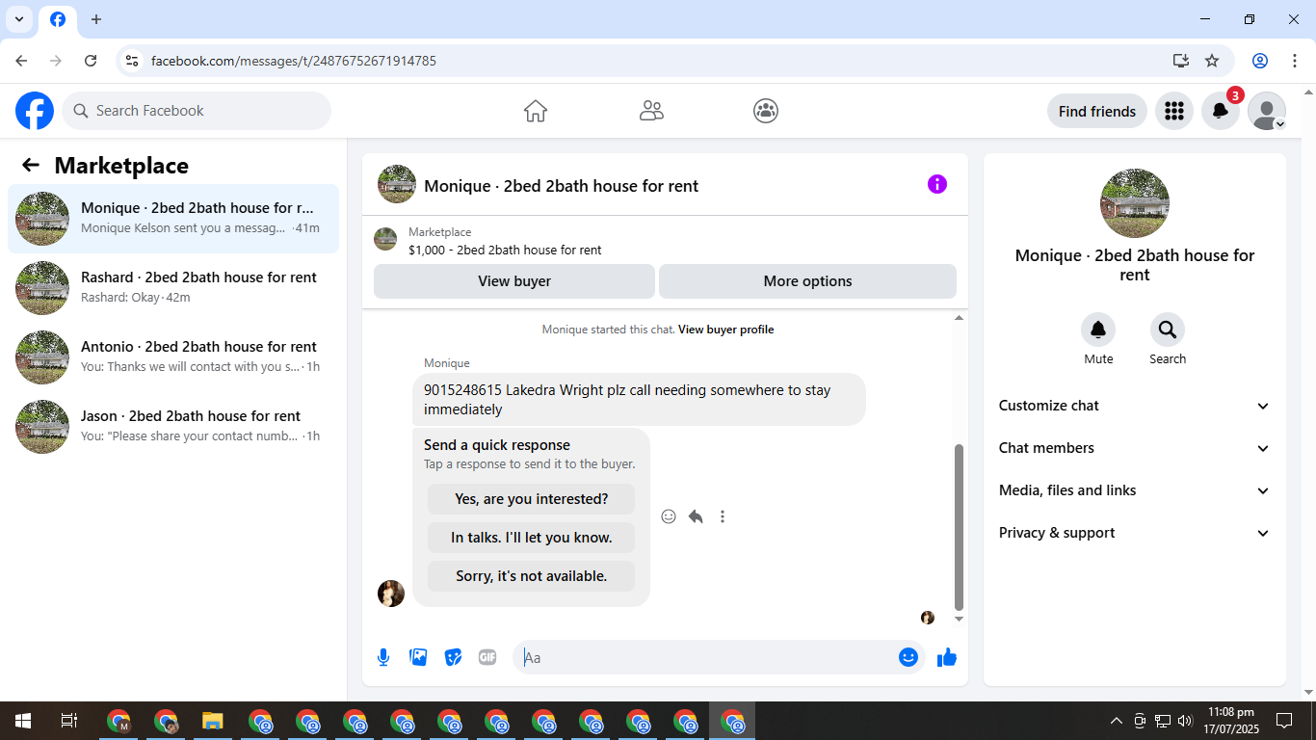Choose a sticker icon

[453, 657]
